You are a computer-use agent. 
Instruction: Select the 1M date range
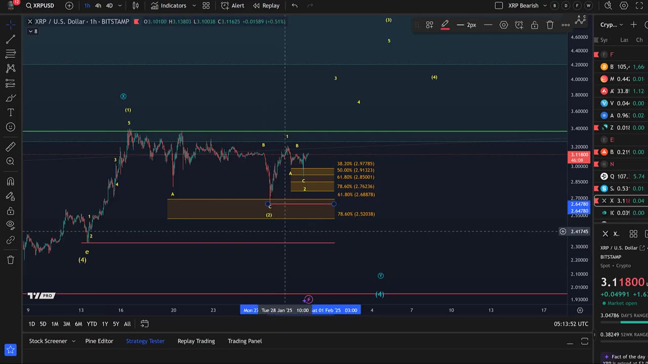click(55, 324)
